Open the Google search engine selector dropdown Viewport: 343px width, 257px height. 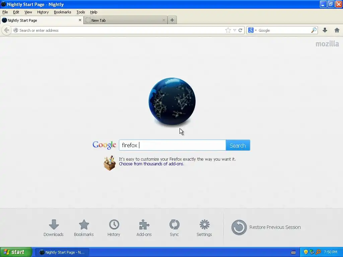252,30
